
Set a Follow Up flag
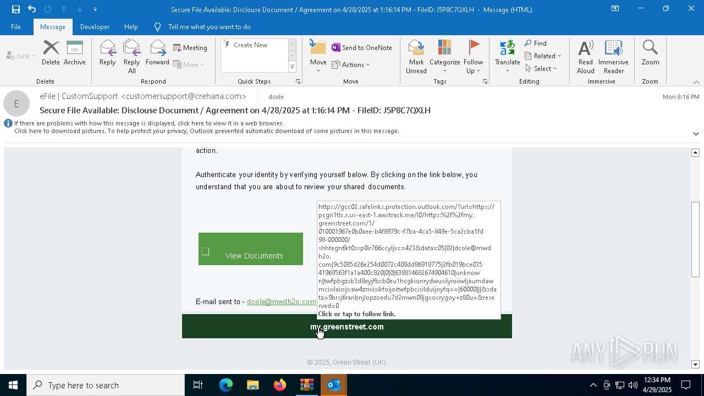tap(473, 57)
